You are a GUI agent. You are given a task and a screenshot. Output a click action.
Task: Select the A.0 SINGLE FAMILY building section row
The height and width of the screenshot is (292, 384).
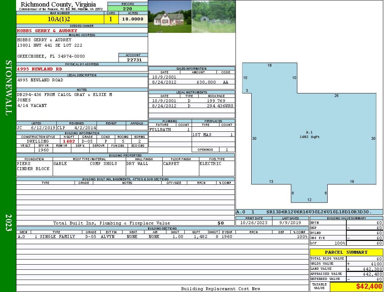(162, 237)
